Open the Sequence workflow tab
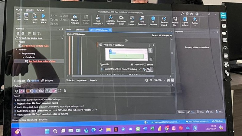The width and height of the screenshot is (242, 136). coord(80,30)
